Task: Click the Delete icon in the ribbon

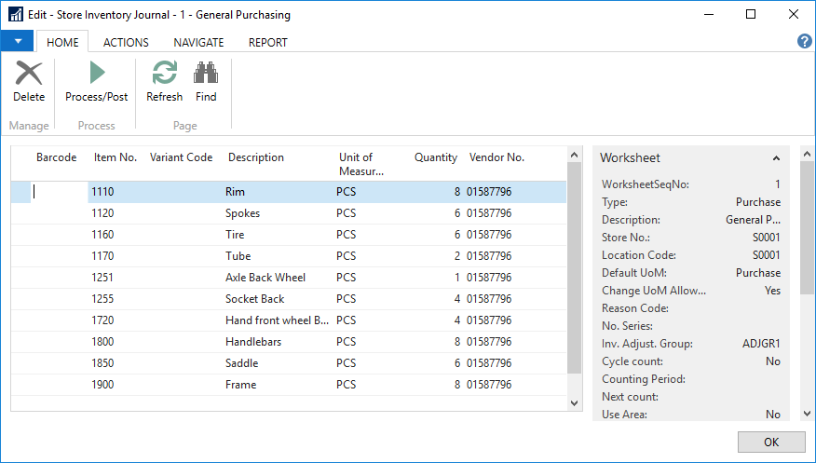Action: 29,75
